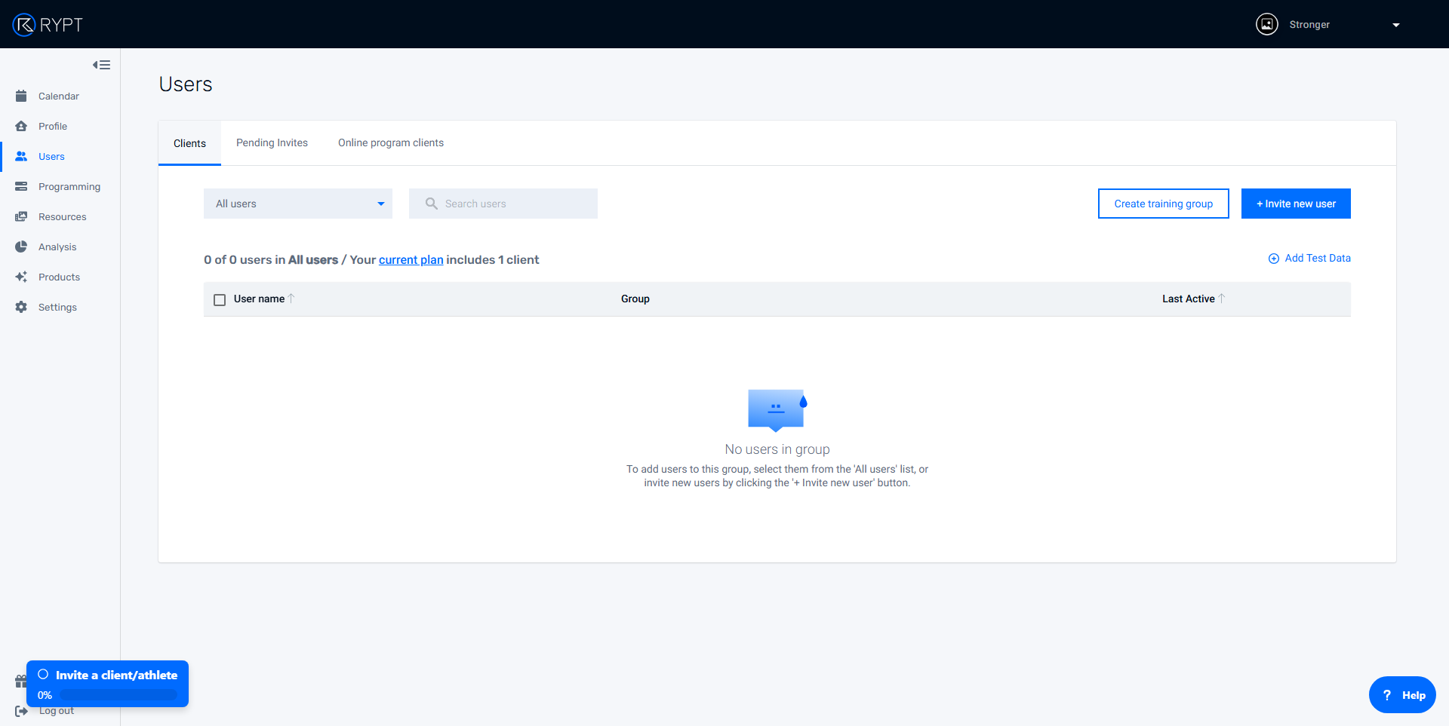Viewport: 1449px width, 726px height.
Task: Click the Profile home icon
Action: 21,126
